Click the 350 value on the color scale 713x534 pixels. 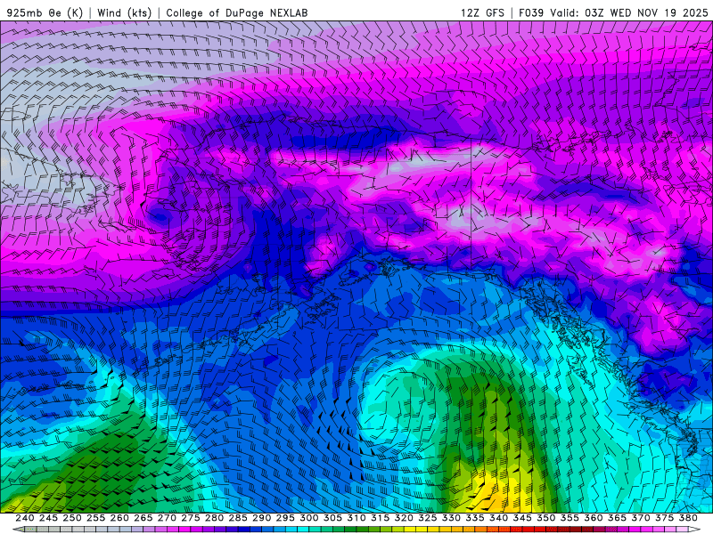pos(545,518)
